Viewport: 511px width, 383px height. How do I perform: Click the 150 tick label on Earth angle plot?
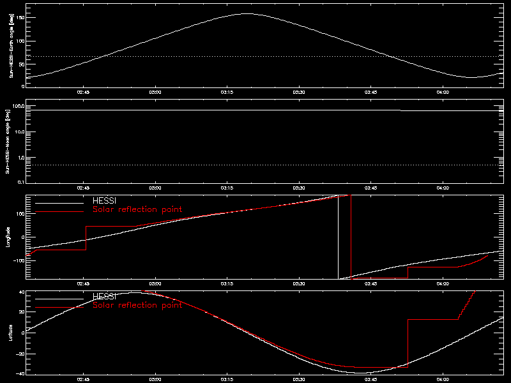[x=20, y=18]
